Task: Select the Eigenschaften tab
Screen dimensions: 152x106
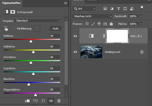Action: [11, 3]
